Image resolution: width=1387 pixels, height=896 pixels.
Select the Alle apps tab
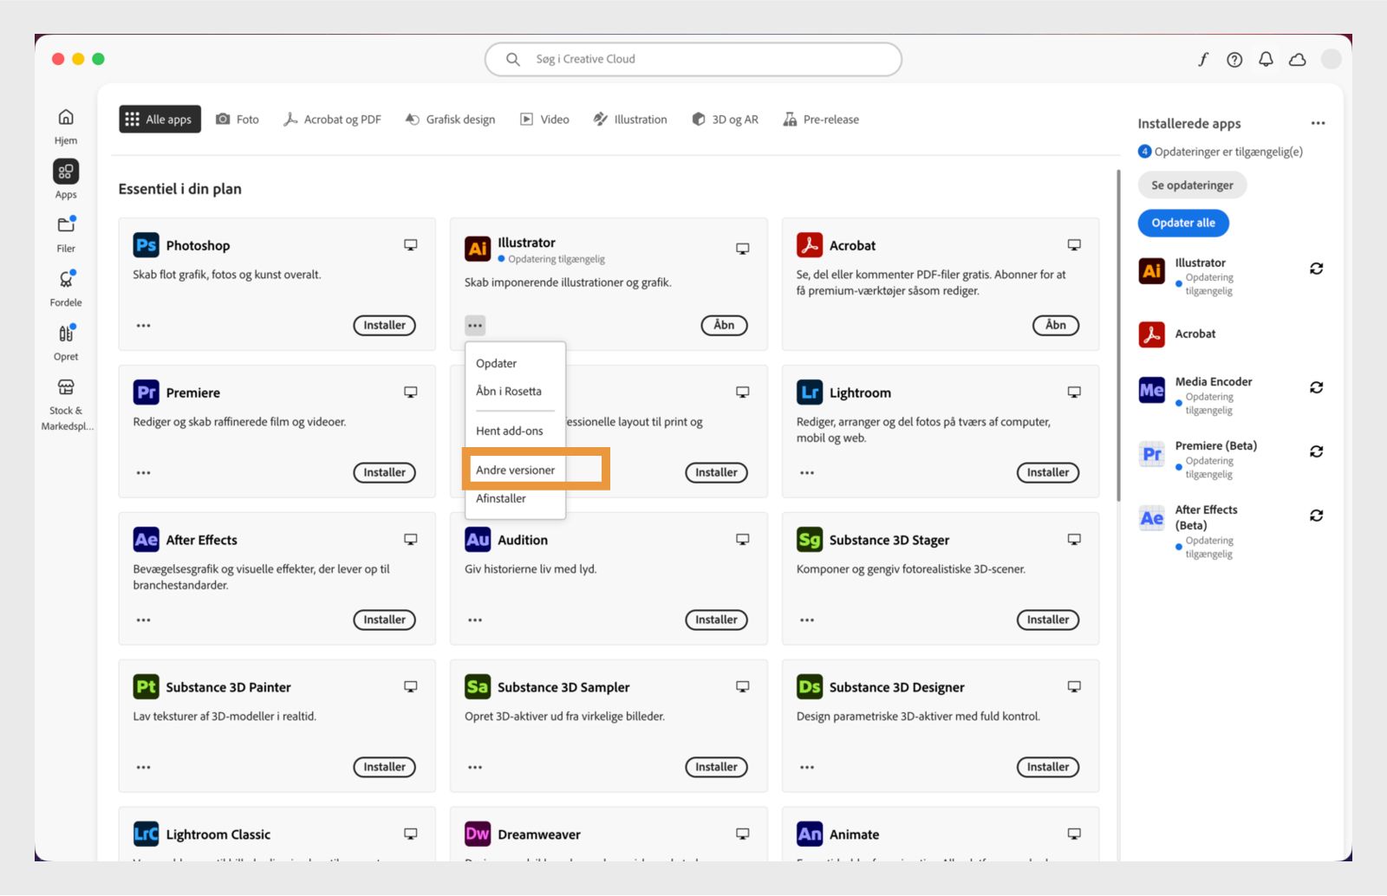coord(160,120)
